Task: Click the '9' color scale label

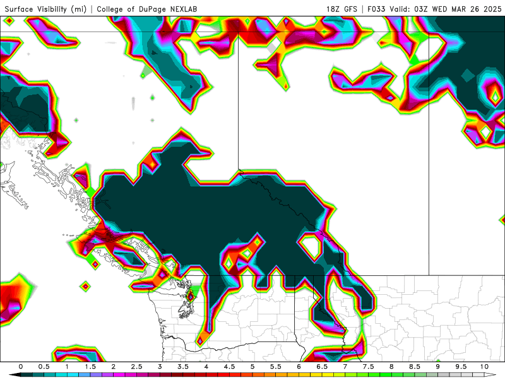Action: tap(438, 367)
